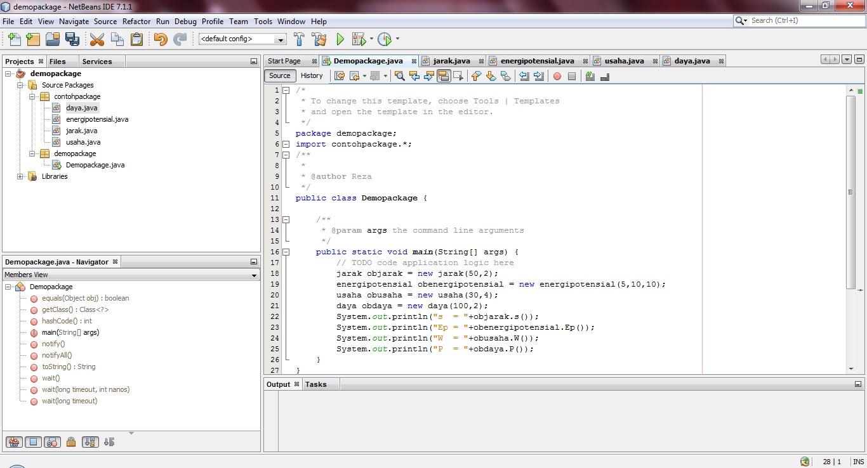The image size is (867, 468).
Task: Click the Paste icon in toolbar
Action: (x=136, y=39)
